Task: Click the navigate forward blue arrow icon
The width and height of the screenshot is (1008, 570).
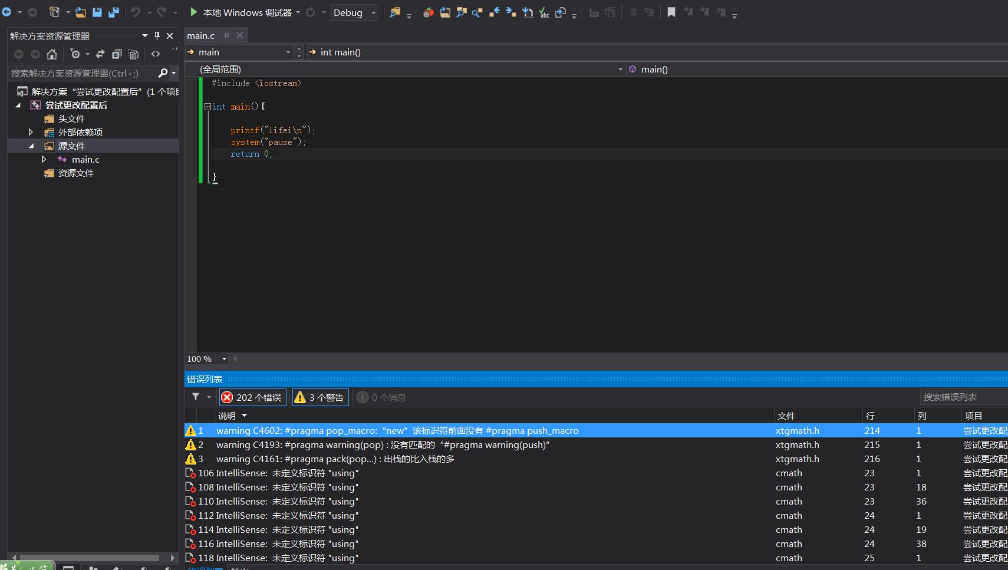Action: pos(511,12)
